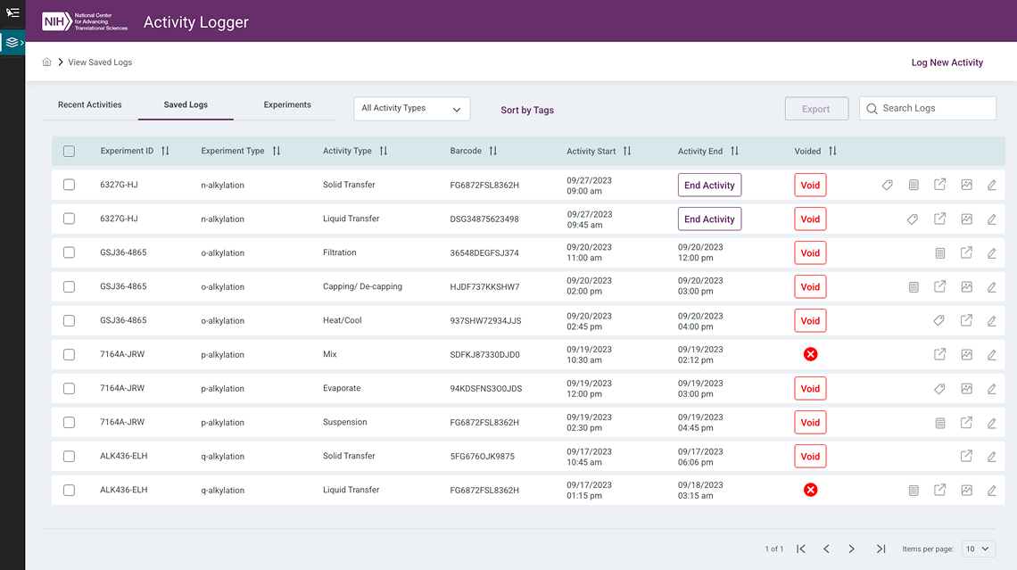
Task: Check the checkbox for the GSJ36-4865 Filtration row
Action: [69, 252]
